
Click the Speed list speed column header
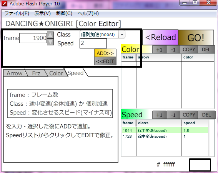click(195, 123)
